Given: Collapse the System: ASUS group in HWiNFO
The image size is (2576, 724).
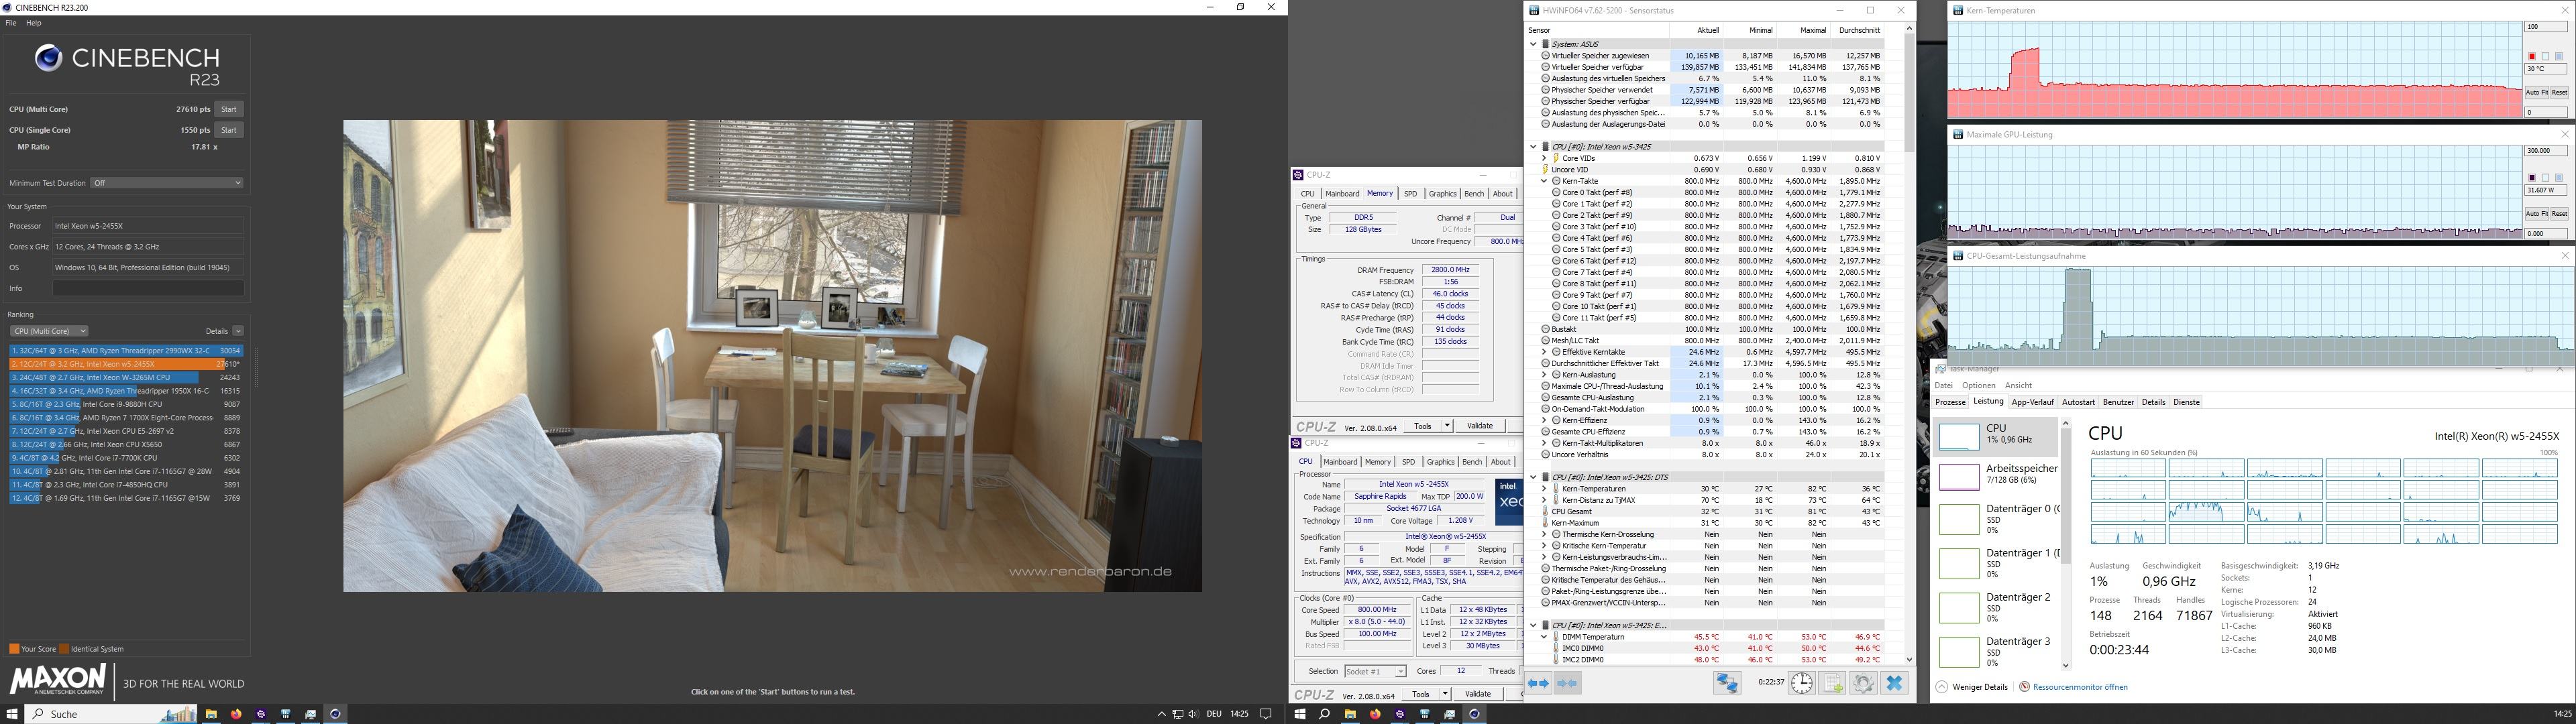Looking at the screenshot, I should pyautogui.click(x=1533, y=44).
